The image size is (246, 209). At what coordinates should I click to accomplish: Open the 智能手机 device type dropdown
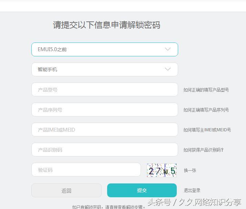(105, 69)
